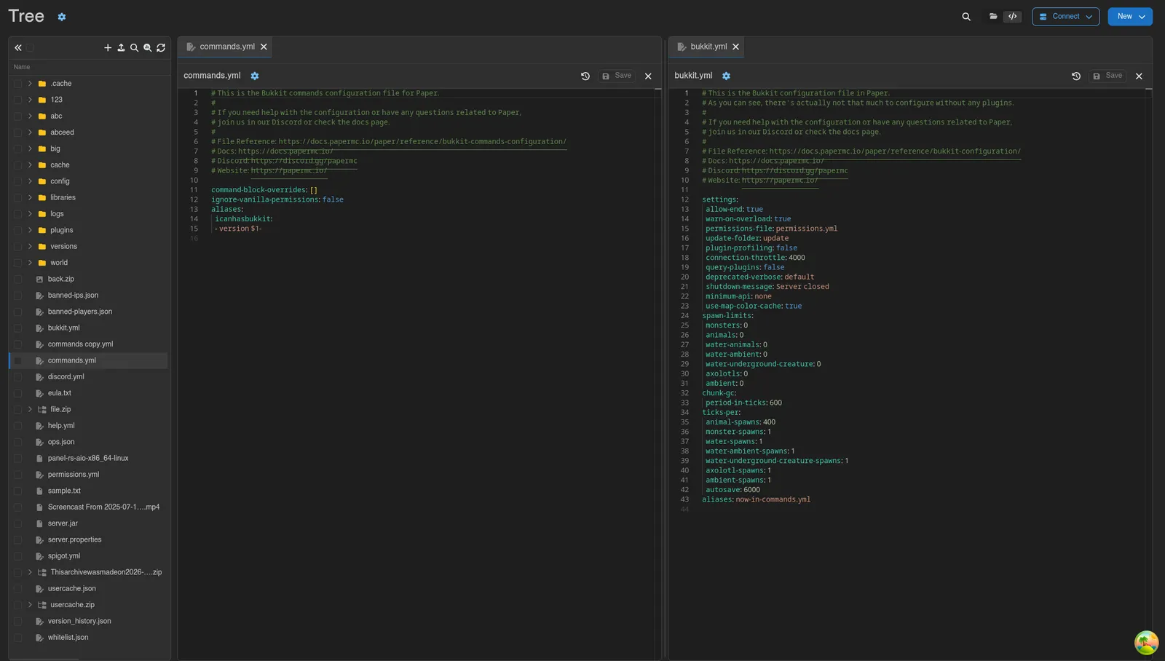The image size is (1165, 661).
Task: Click 'autosave: 6000' line in bukkit.yml
Action: (732, 490)
